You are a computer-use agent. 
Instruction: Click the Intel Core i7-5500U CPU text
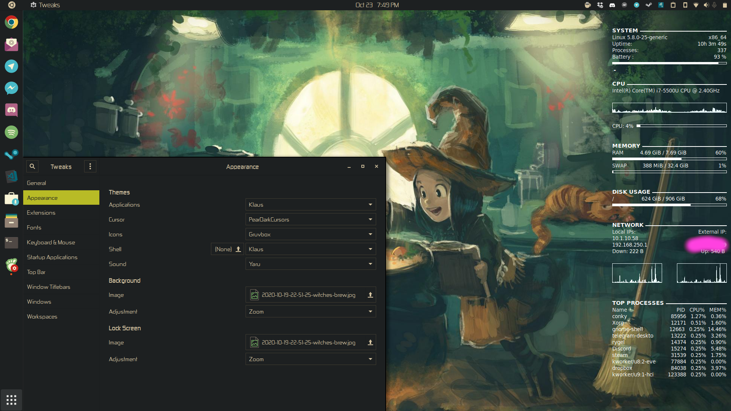click(666, 91)
